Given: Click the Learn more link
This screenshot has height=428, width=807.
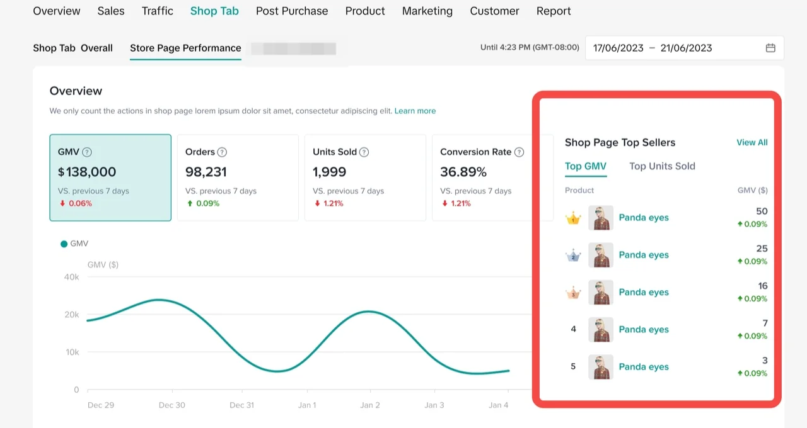Looking at the screenshot, I should click(x=415, y=111).
